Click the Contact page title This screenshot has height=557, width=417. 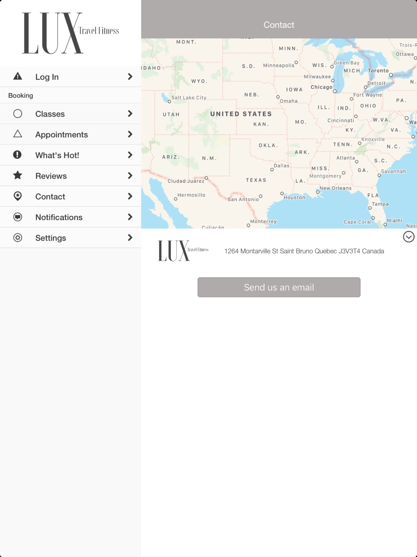[279, 25]
